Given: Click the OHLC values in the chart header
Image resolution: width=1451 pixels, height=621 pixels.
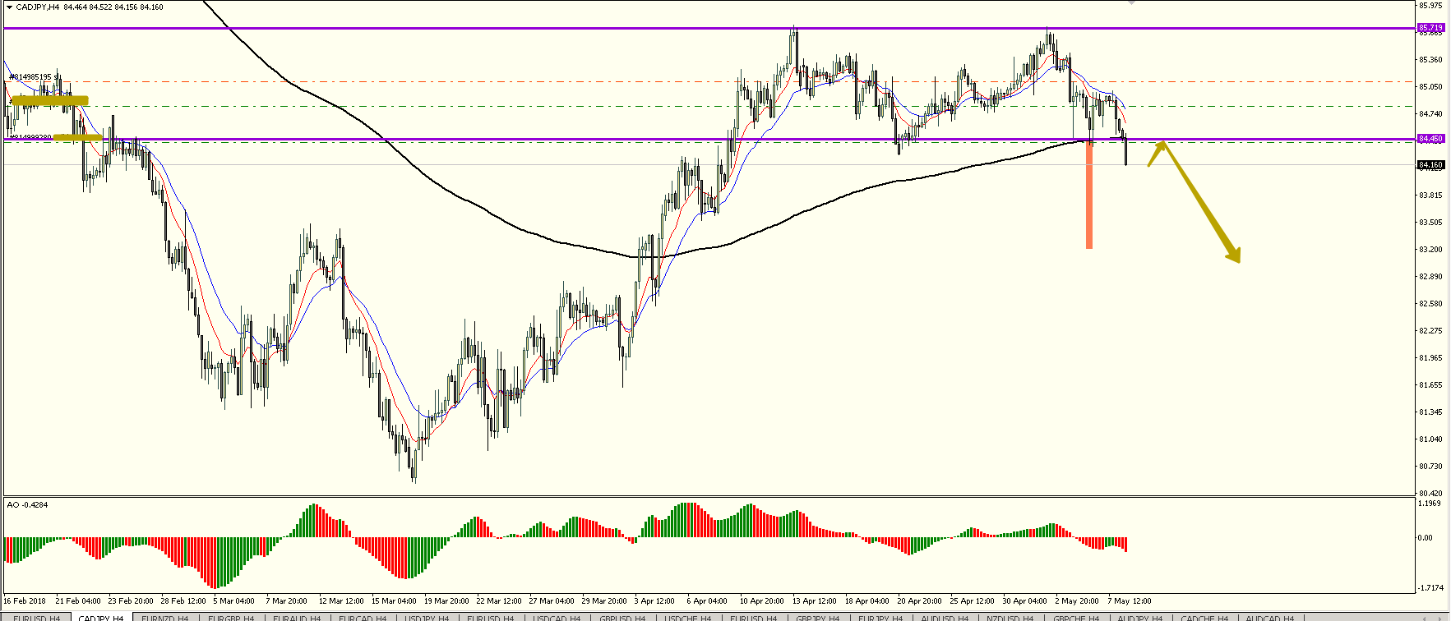Looking at the screenshot, I should coord(113,7).
